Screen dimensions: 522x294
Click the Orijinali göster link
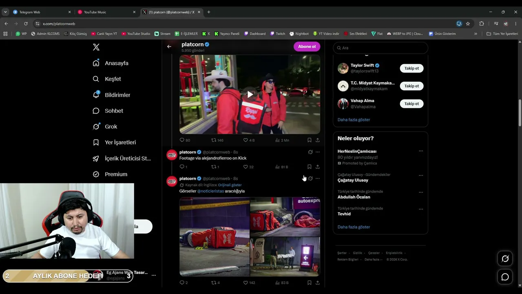pyautogui.click(x=230, y=185)
